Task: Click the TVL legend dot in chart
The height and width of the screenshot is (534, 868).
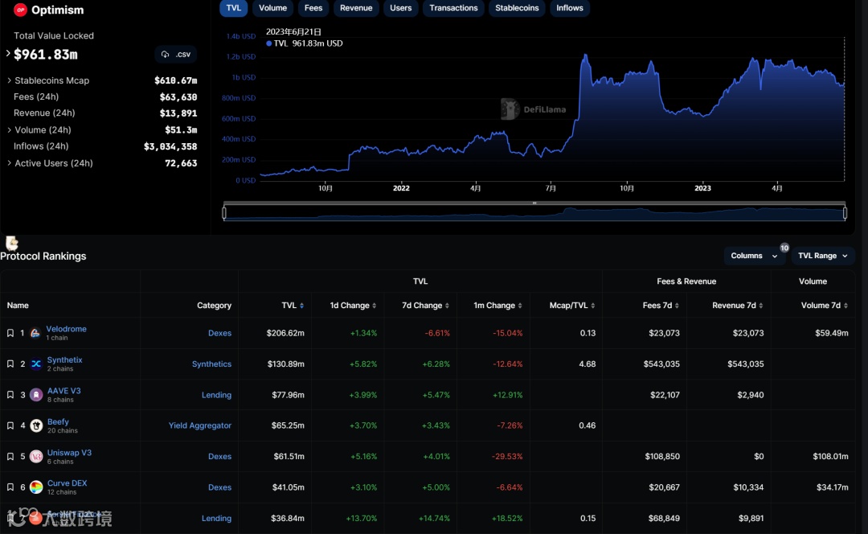Action: [x=269, y=43]
